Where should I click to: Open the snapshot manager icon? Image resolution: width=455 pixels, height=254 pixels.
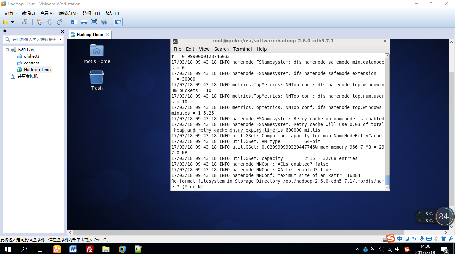point(60,22)
